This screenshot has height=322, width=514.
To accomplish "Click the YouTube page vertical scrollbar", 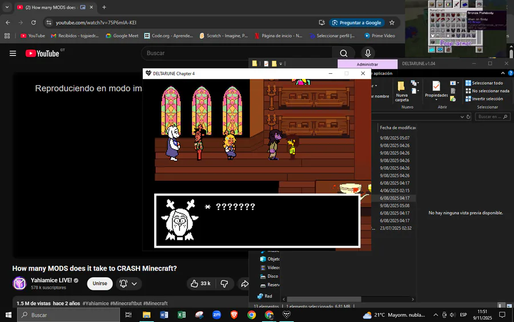I will (511, 53).
